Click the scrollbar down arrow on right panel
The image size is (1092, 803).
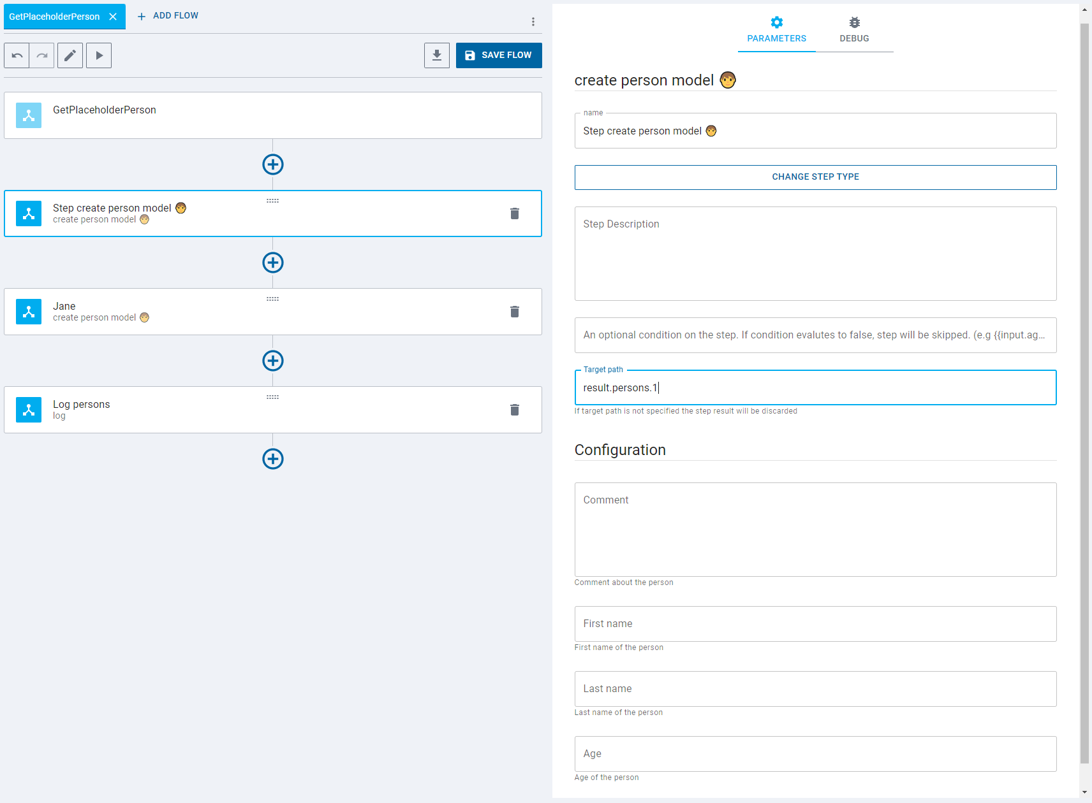pyautogui.click(x=1085, y=792)
